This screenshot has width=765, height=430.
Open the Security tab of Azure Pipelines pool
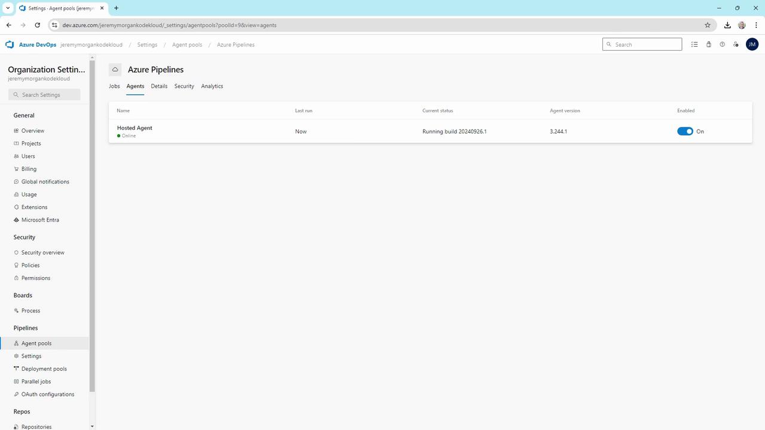184,86
